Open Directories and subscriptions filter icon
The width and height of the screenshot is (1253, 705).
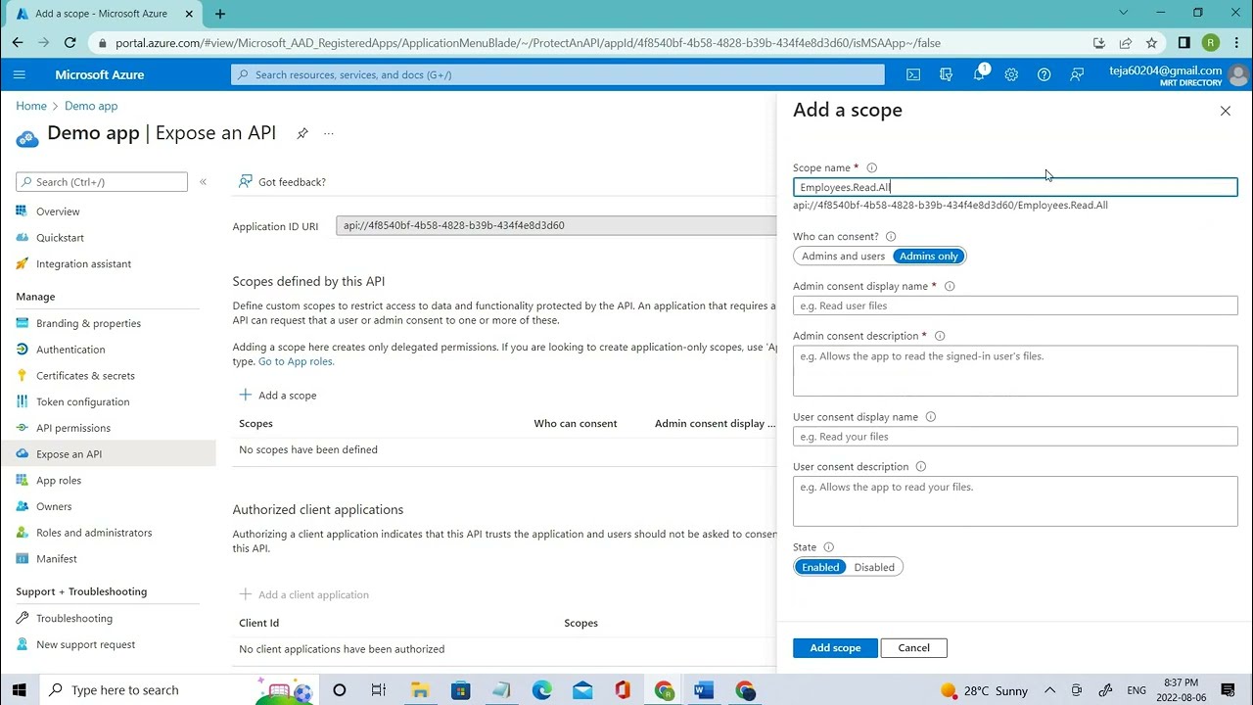(x=946, y=74)
